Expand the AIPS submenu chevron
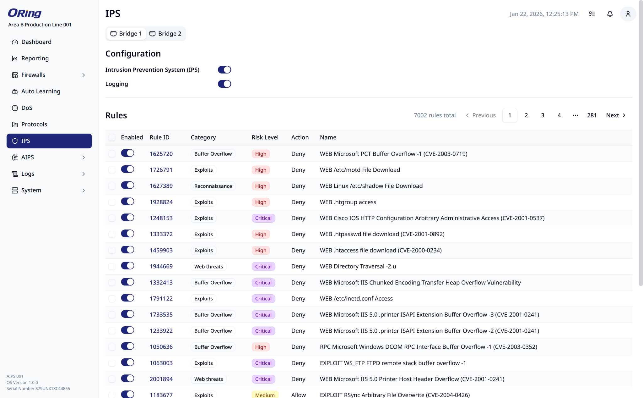 (84, 157)
